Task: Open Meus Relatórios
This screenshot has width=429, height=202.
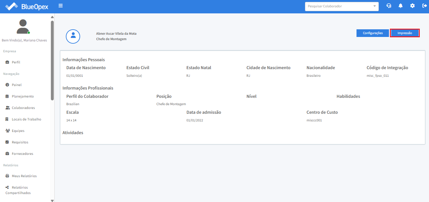Action: click(x=24, y=176)
